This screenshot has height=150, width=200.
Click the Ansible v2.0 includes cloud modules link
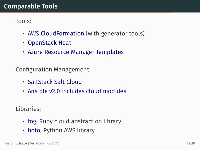tap(77, 91)
